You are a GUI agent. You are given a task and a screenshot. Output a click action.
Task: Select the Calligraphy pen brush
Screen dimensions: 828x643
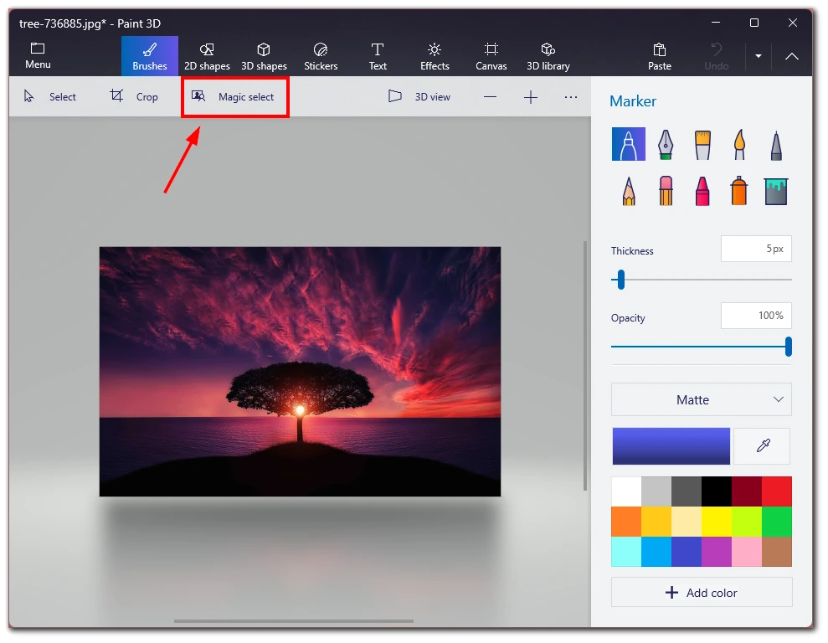pos(666,144)
